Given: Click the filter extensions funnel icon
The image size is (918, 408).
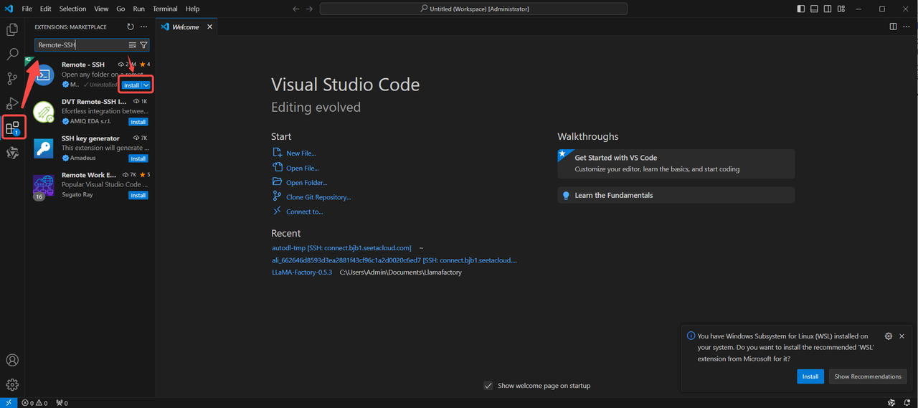Looking at the screenshot, I should tap(143, 45).
